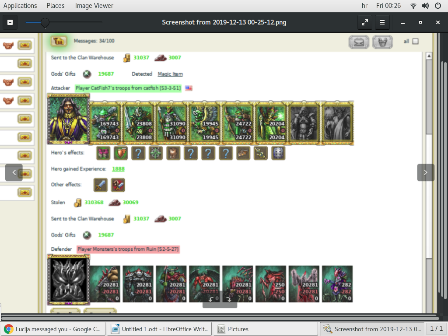The height and width of the screenshot is (336, 448).
Task: Open the Applications menu
Action: coord(20,6)
